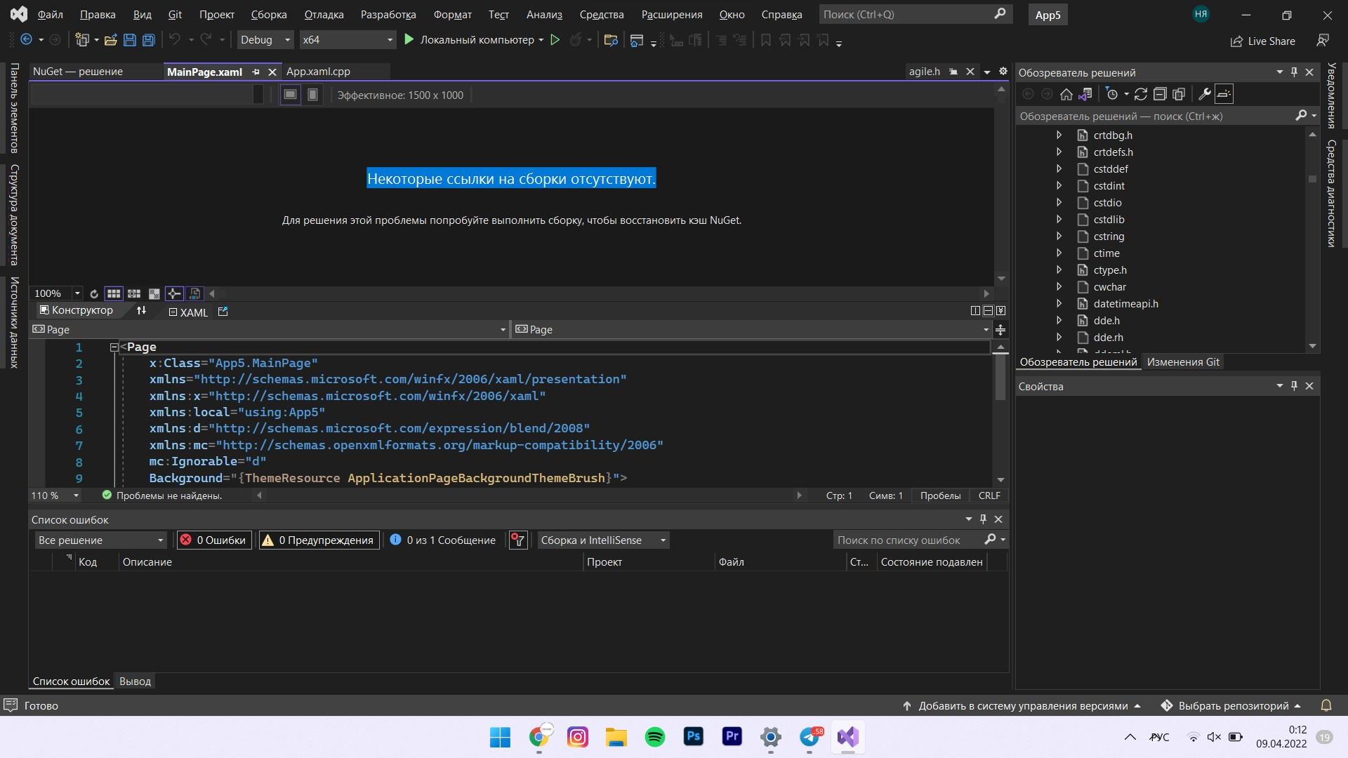Click Добавить в систему управления версиями

point(1022,706)
